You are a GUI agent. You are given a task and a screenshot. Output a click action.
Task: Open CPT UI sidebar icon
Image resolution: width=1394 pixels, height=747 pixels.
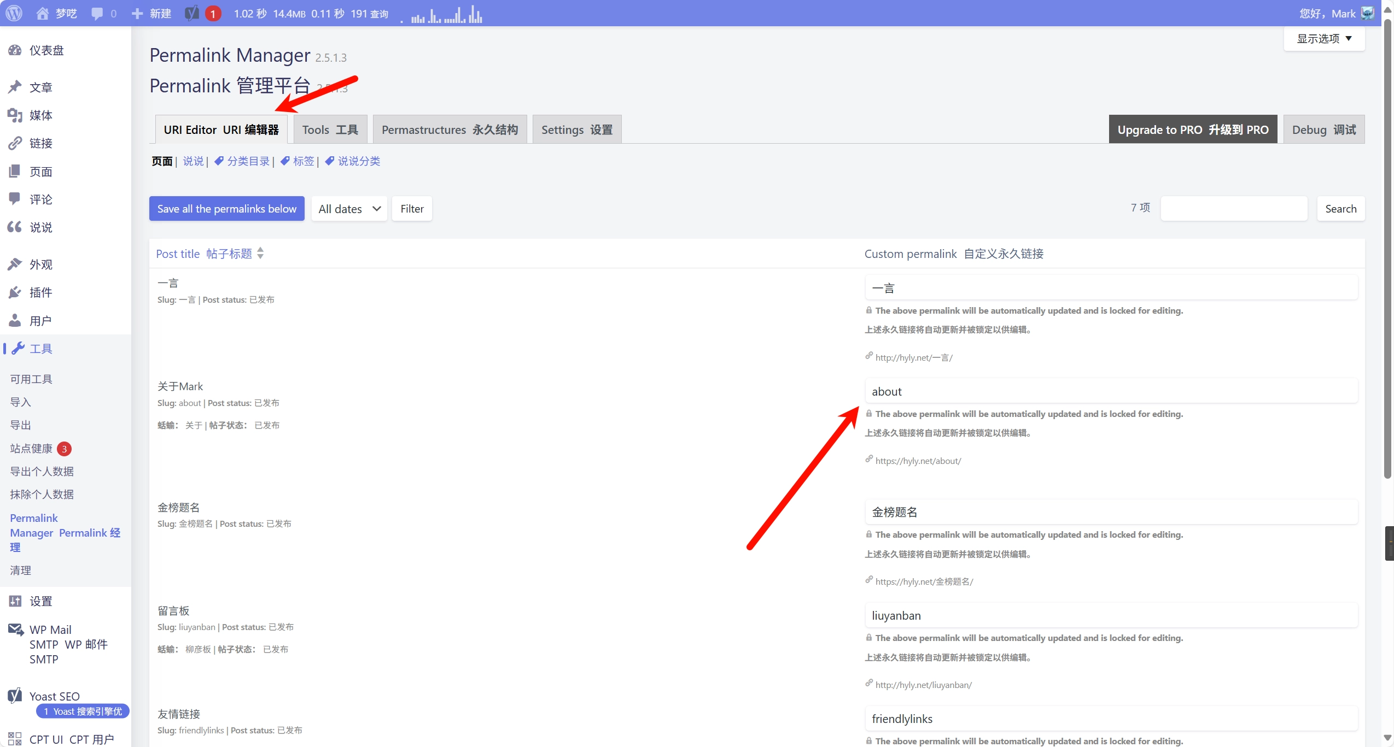click(x=15, y=739)
